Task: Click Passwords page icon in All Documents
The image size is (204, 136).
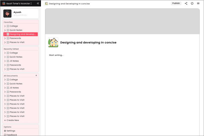Action: (x=8, y=92)
